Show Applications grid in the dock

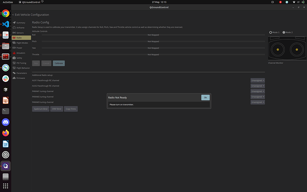click(5, 186)
